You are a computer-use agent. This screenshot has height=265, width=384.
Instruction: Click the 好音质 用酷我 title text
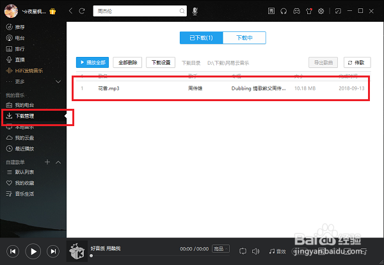106,248
